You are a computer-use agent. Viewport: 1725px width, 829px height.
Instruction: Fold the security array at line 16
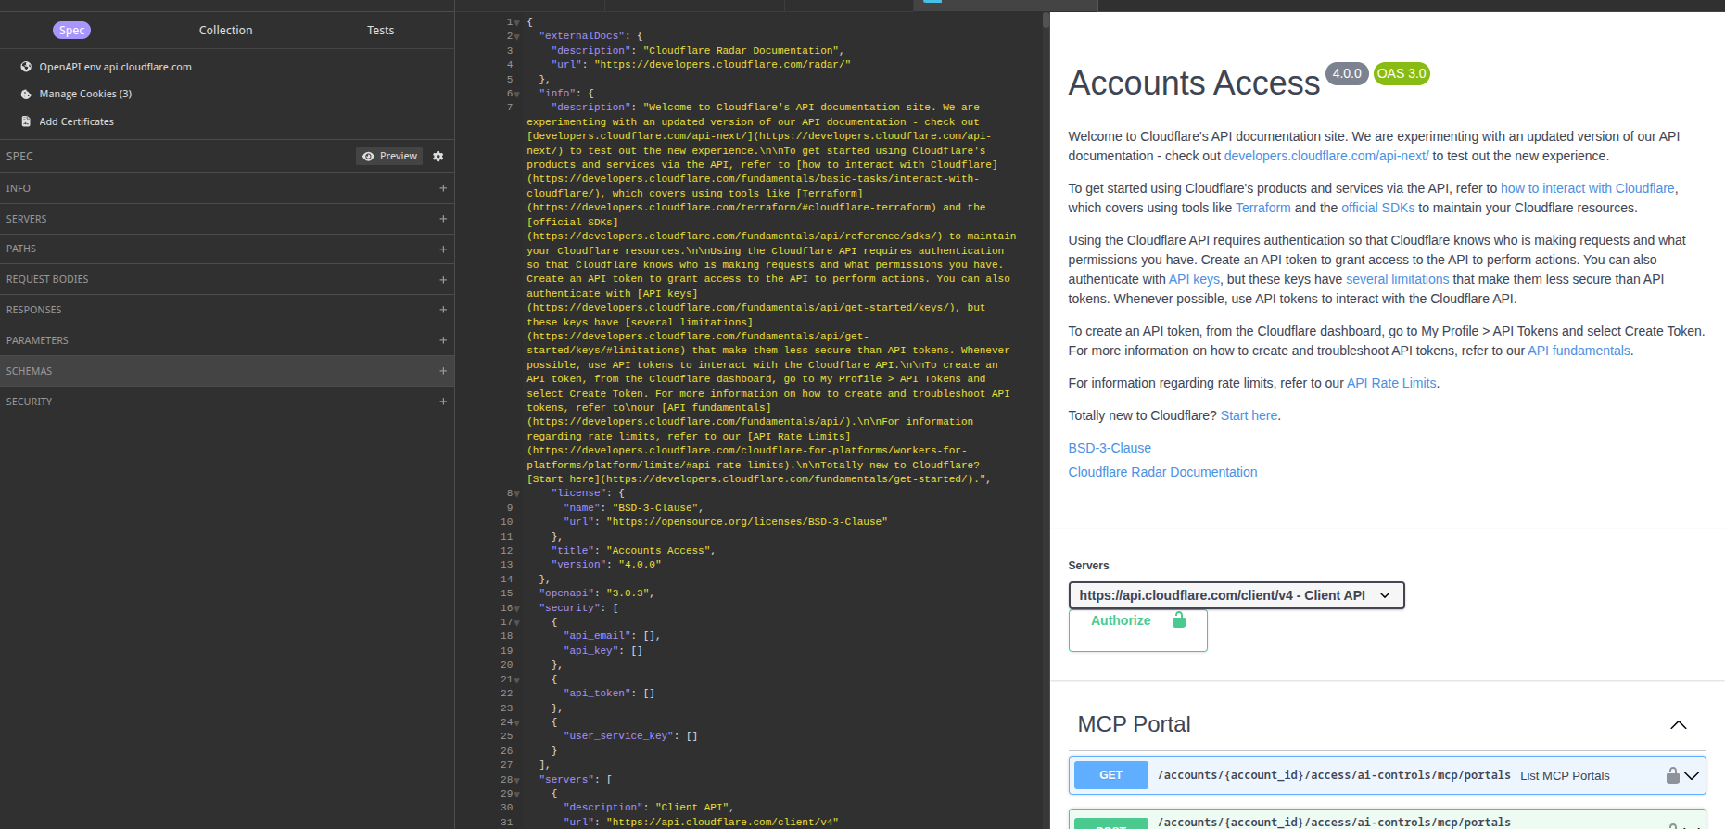(x=517, y=608)
